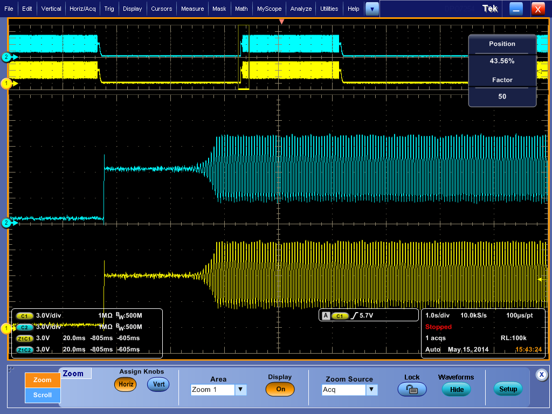Click the Tek logo
This screenshot has width=552, height=414.
click(x=490, y=9)
